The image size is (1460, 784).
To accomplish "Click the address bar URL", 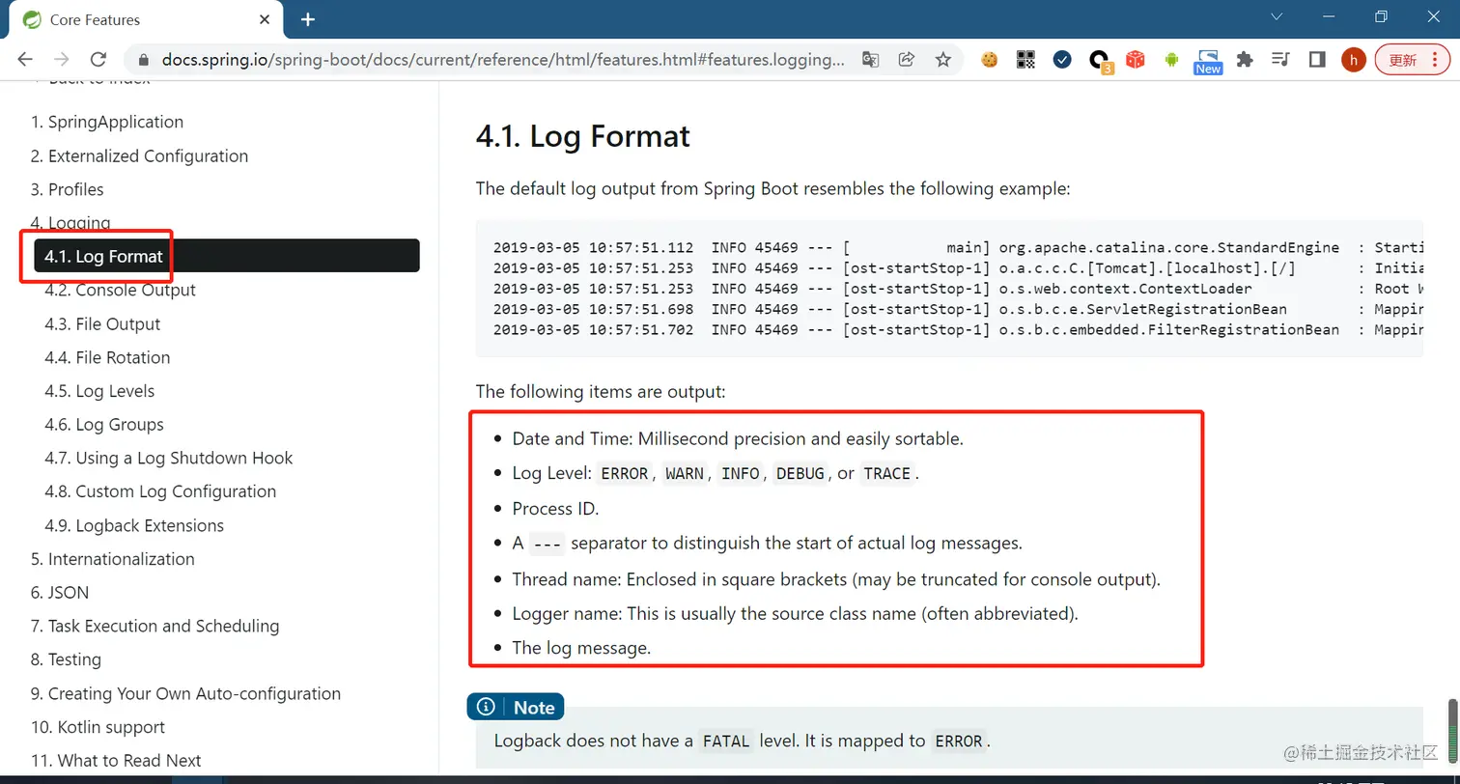I will coord(503,60).
